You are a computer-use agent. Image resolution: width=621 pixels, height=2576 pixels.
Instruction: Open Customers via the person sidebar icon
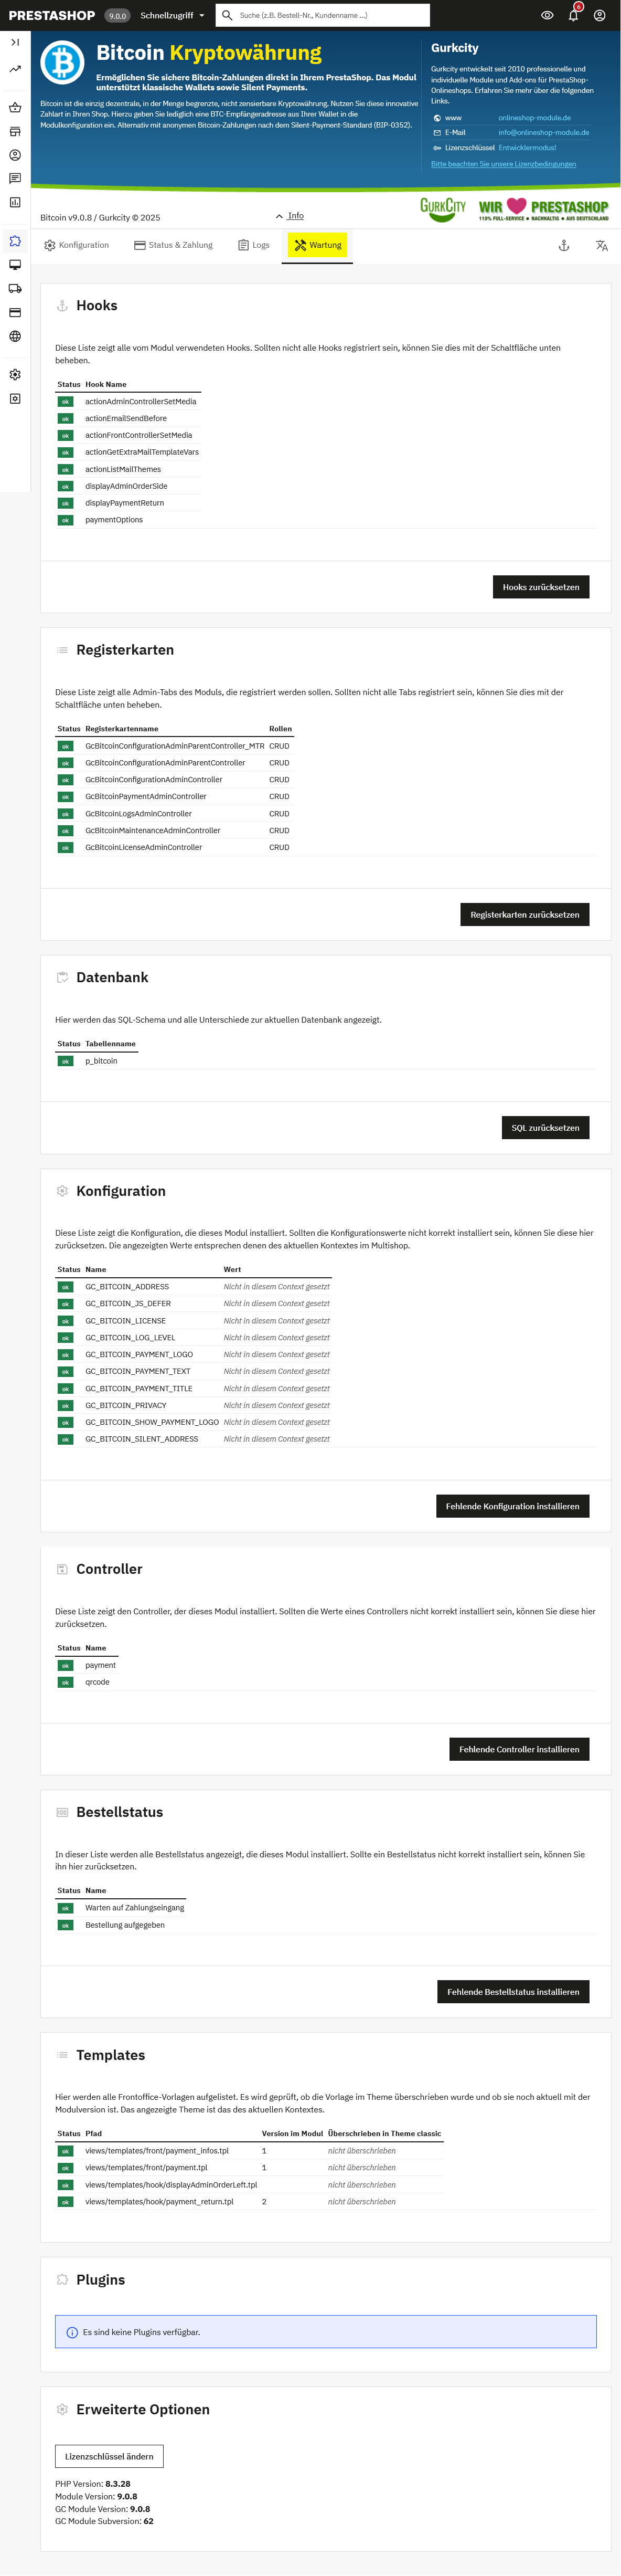(x=15, y=155)
